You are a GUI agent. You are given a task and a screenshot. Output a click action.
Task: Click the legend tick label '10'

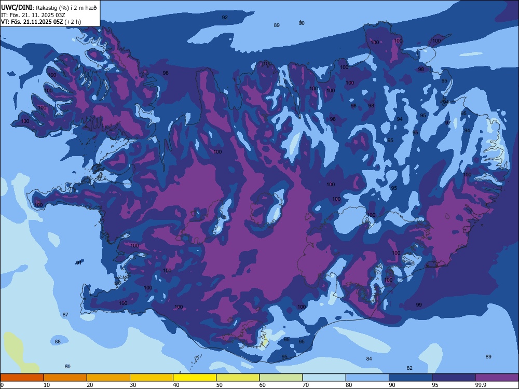pos(47,385)
